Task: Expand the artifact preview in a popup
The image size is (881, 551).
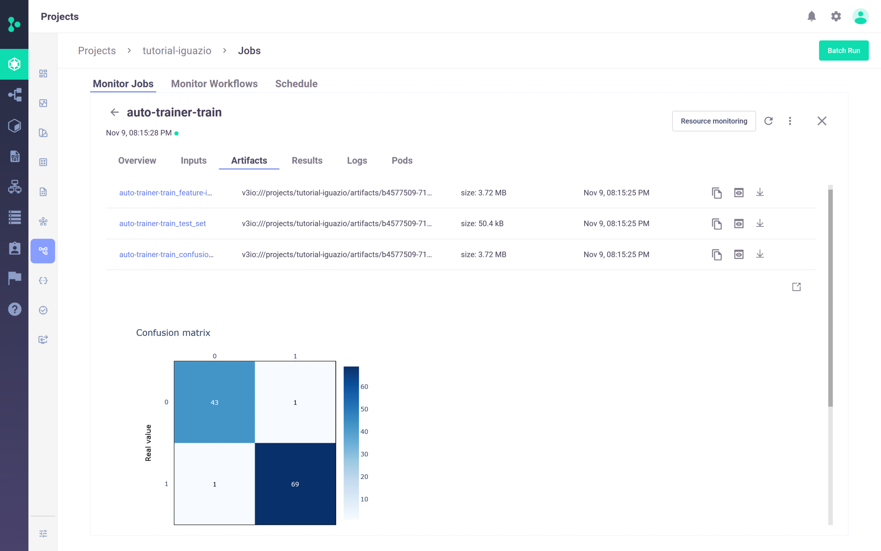Action: tap(796, 287)
